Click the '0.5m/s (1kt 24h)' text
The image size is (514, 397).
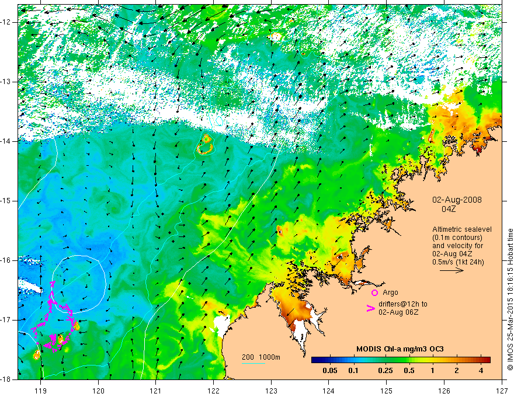point(458,262)
